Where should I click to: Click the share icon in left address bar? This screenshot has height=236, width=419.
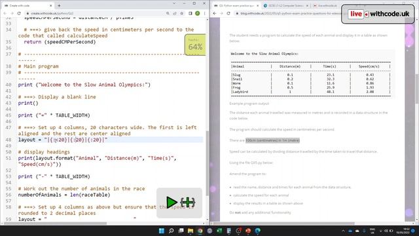pyautogui.click(x=175, y=13)
